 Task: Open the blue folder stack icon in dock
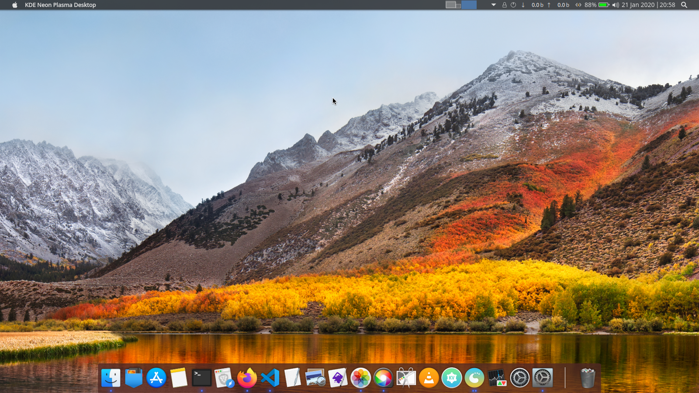click(x=134, y=378)
